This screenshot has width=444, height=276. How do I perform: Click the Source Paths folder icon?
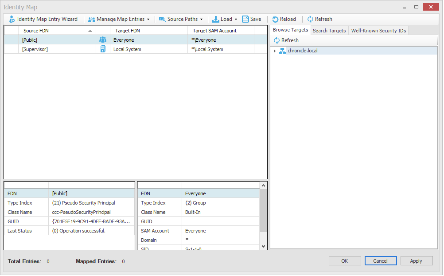pos(162,19)
